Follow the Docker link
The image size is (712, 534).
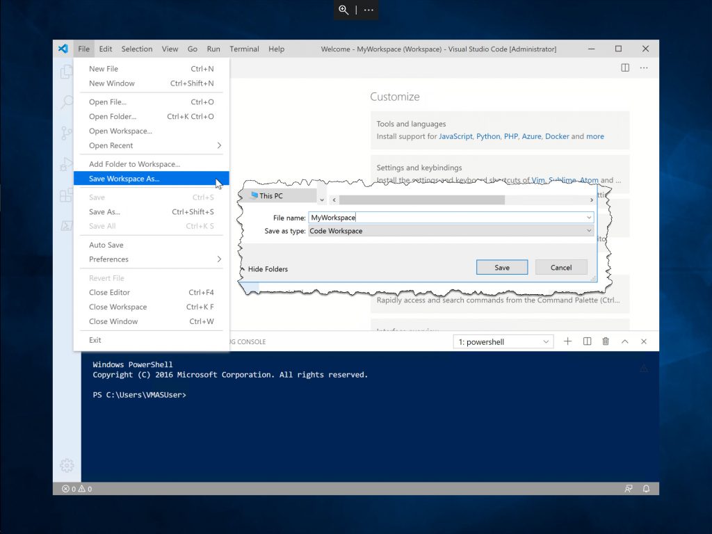click(557, 136)
